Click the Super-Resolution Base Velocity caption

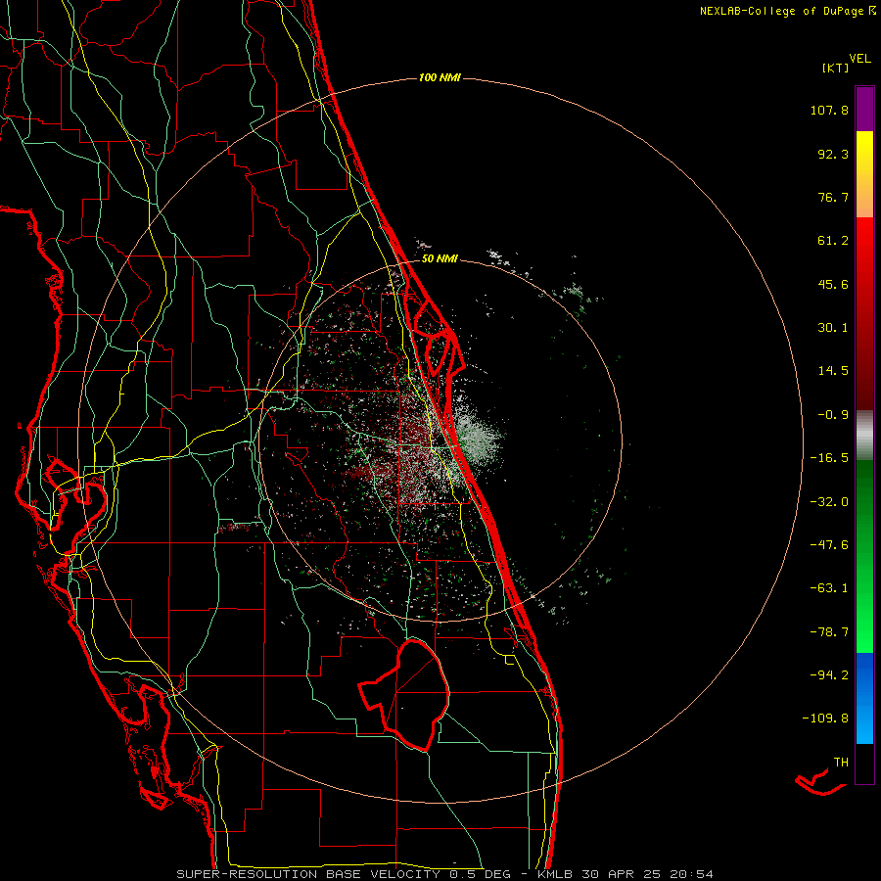click(445, 874)
